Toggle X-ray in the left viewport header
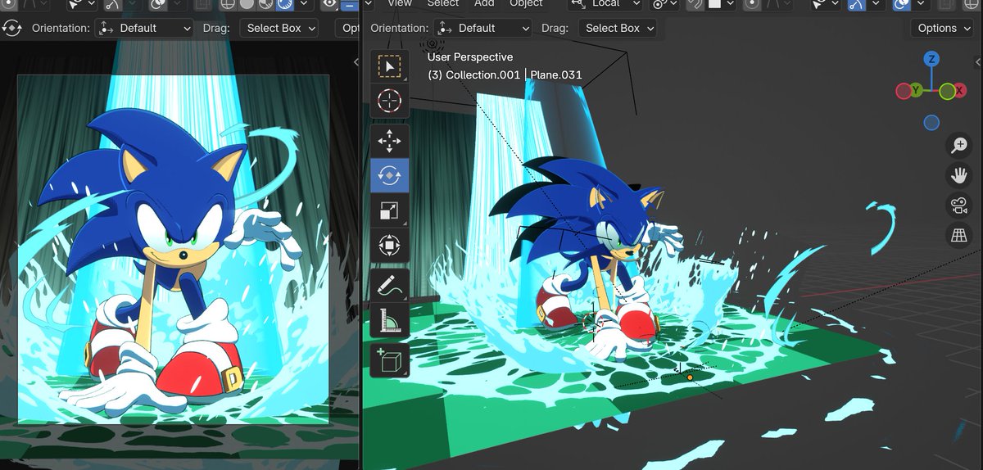 coord(203,3)
